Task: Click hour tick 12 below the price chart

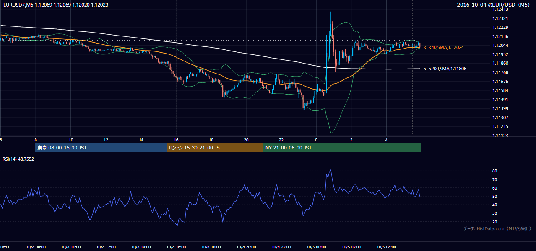Action: point(106,140)
